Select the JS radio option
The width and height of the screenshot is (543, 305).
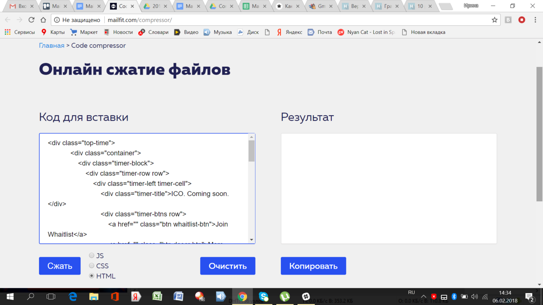coord(92,256)
